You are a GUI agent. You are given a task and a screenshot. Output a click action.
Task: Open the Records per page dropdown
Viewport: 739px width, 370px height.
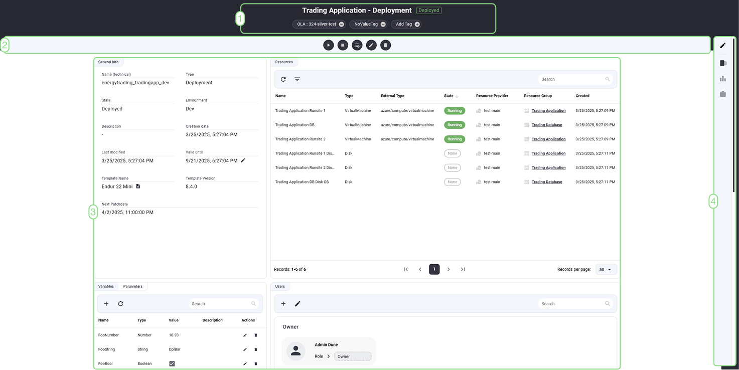(x=606, y=269)
